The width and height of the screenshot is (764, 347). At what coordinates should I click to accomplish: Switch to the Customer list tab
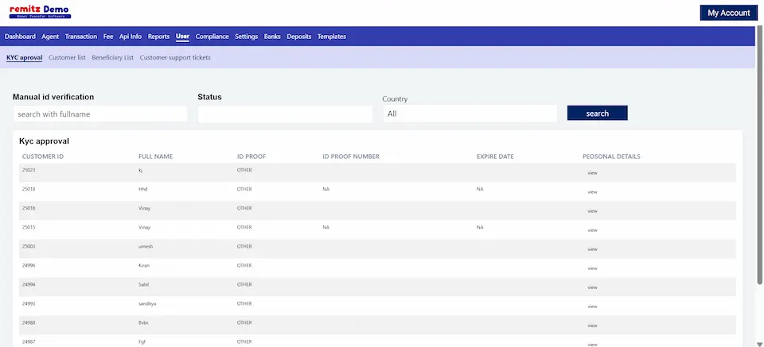(x=67, y=57)
